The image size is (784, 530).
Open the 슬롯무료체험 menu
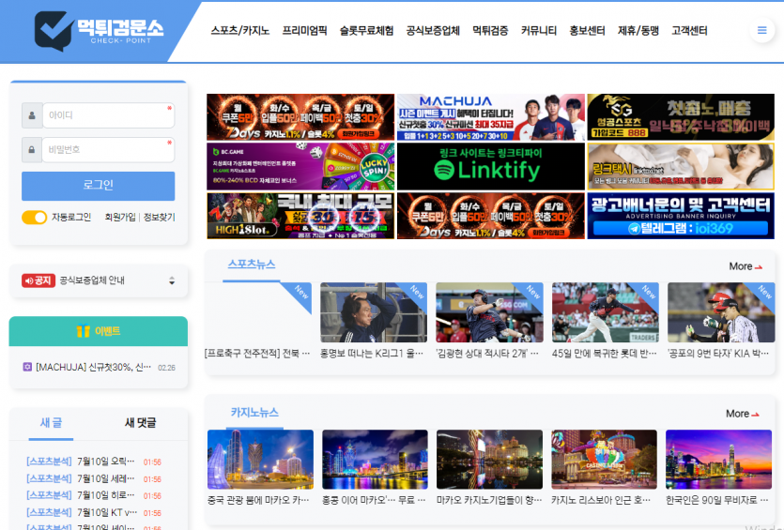(366, 31)
